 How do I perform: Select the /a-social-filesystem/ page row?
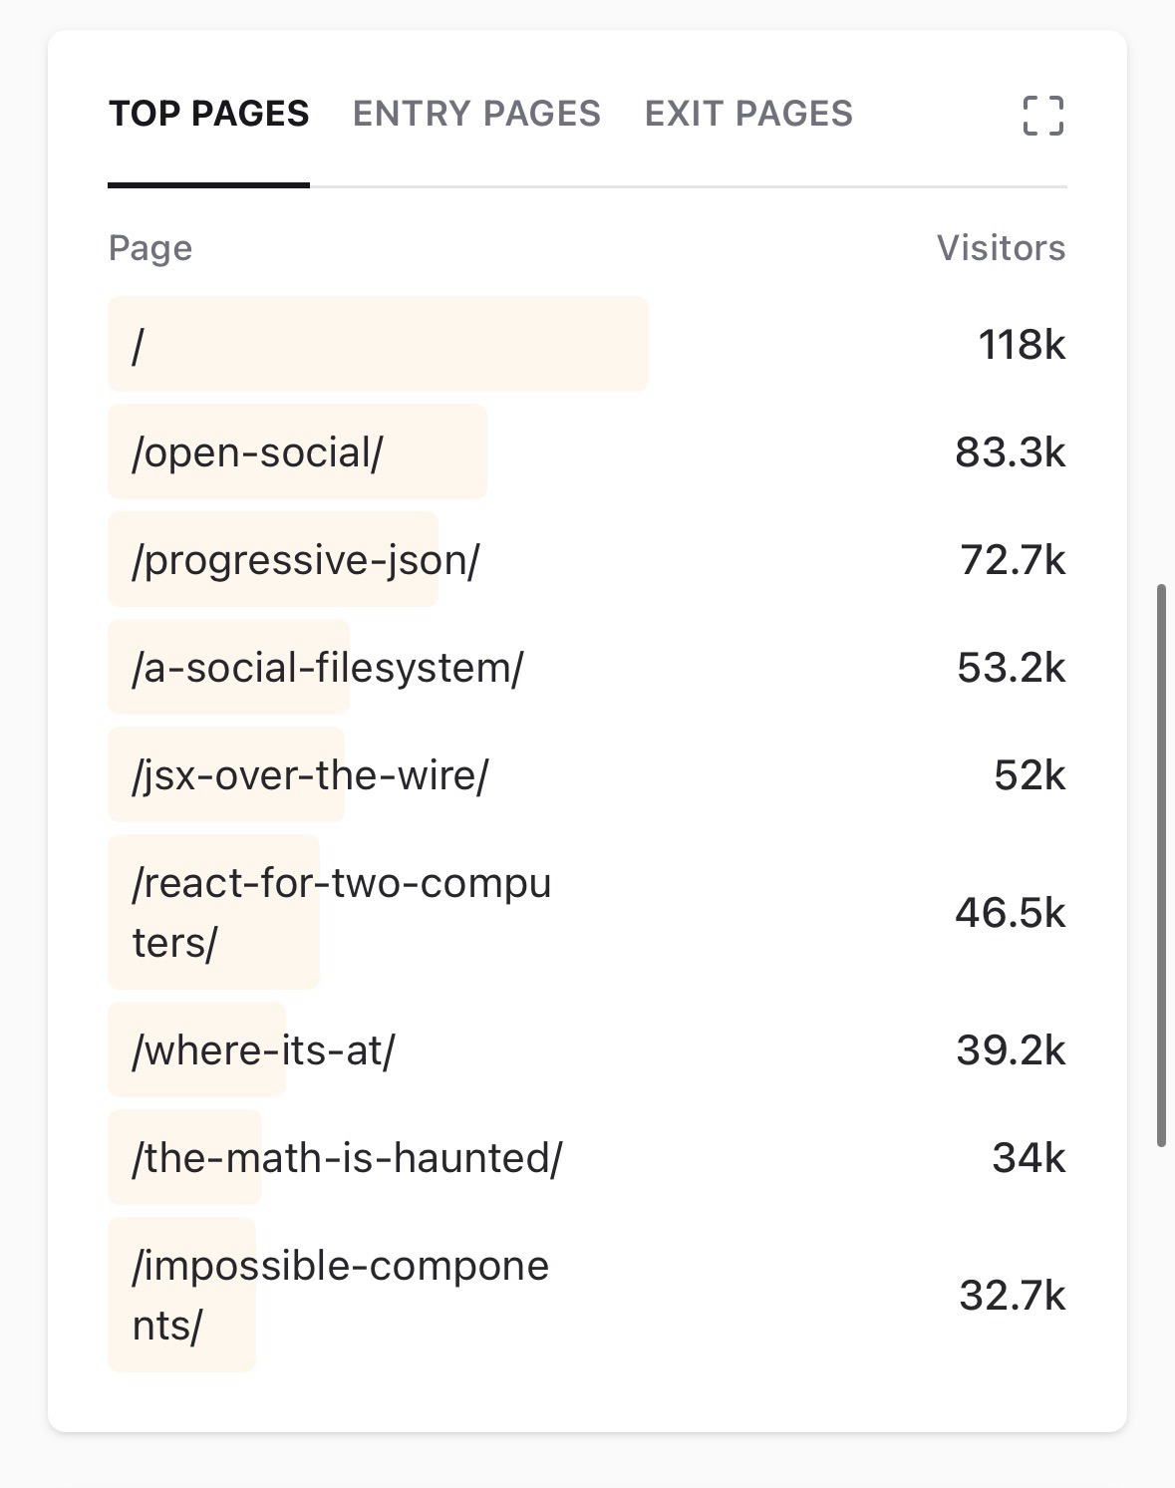tap(327, 668)
